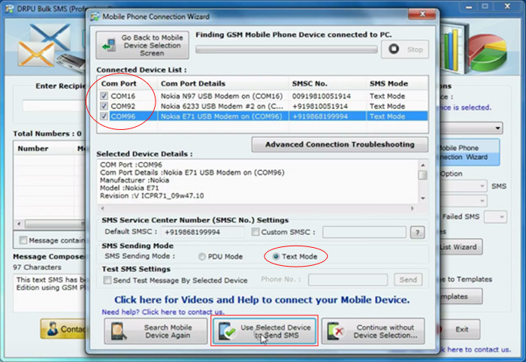Click Need help contact us link
The image size is (526, 362).
[x=163, y=312]
